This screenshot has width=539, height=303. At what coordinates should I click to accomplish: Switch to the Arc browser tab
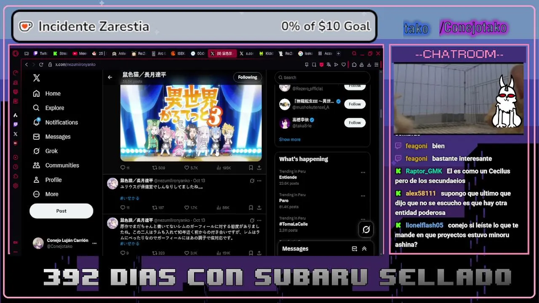[159, 53]
